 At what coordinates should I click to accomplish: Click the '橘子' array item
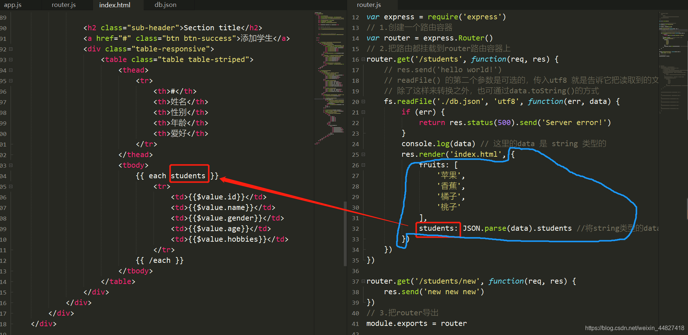tap(449, 196)
